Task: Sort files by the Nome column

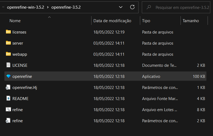Action: (15, 21)
